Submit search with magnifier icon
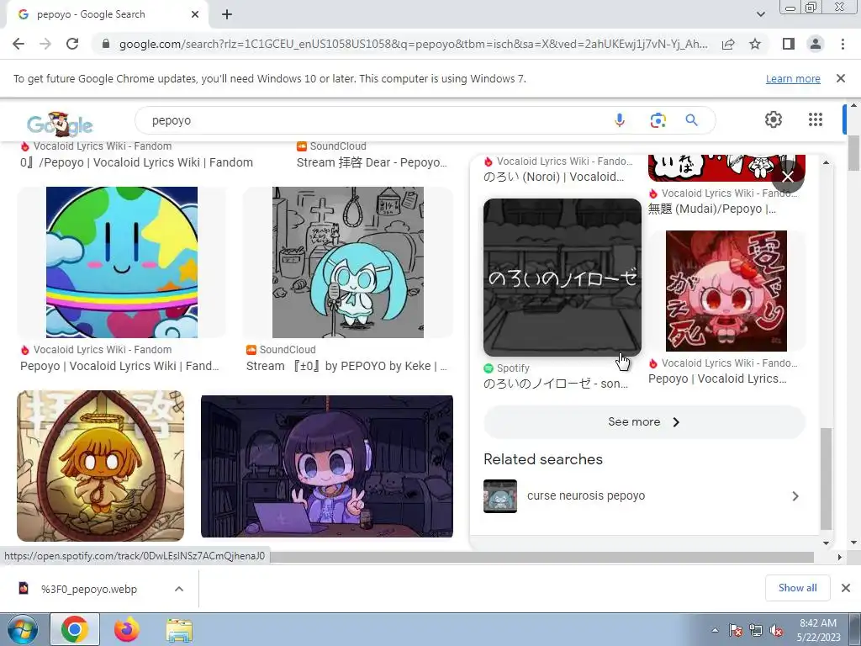 pos(691,120)
